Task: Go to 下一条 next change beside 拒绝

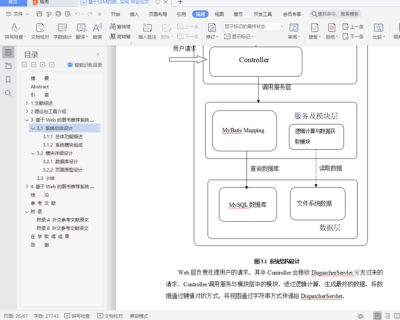Action: click(353, 36)
